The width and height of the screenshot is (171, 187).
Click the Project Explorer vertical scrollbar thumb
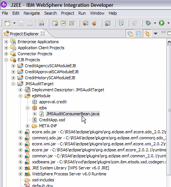coord(169,110)
